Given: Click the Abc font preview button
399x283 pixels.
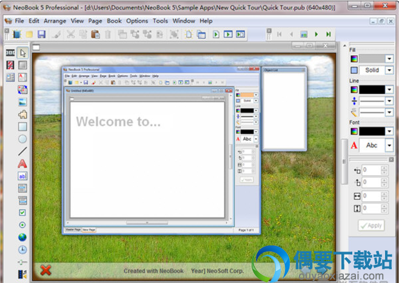Looking at the screenshot, I should [x=372, y=145].
